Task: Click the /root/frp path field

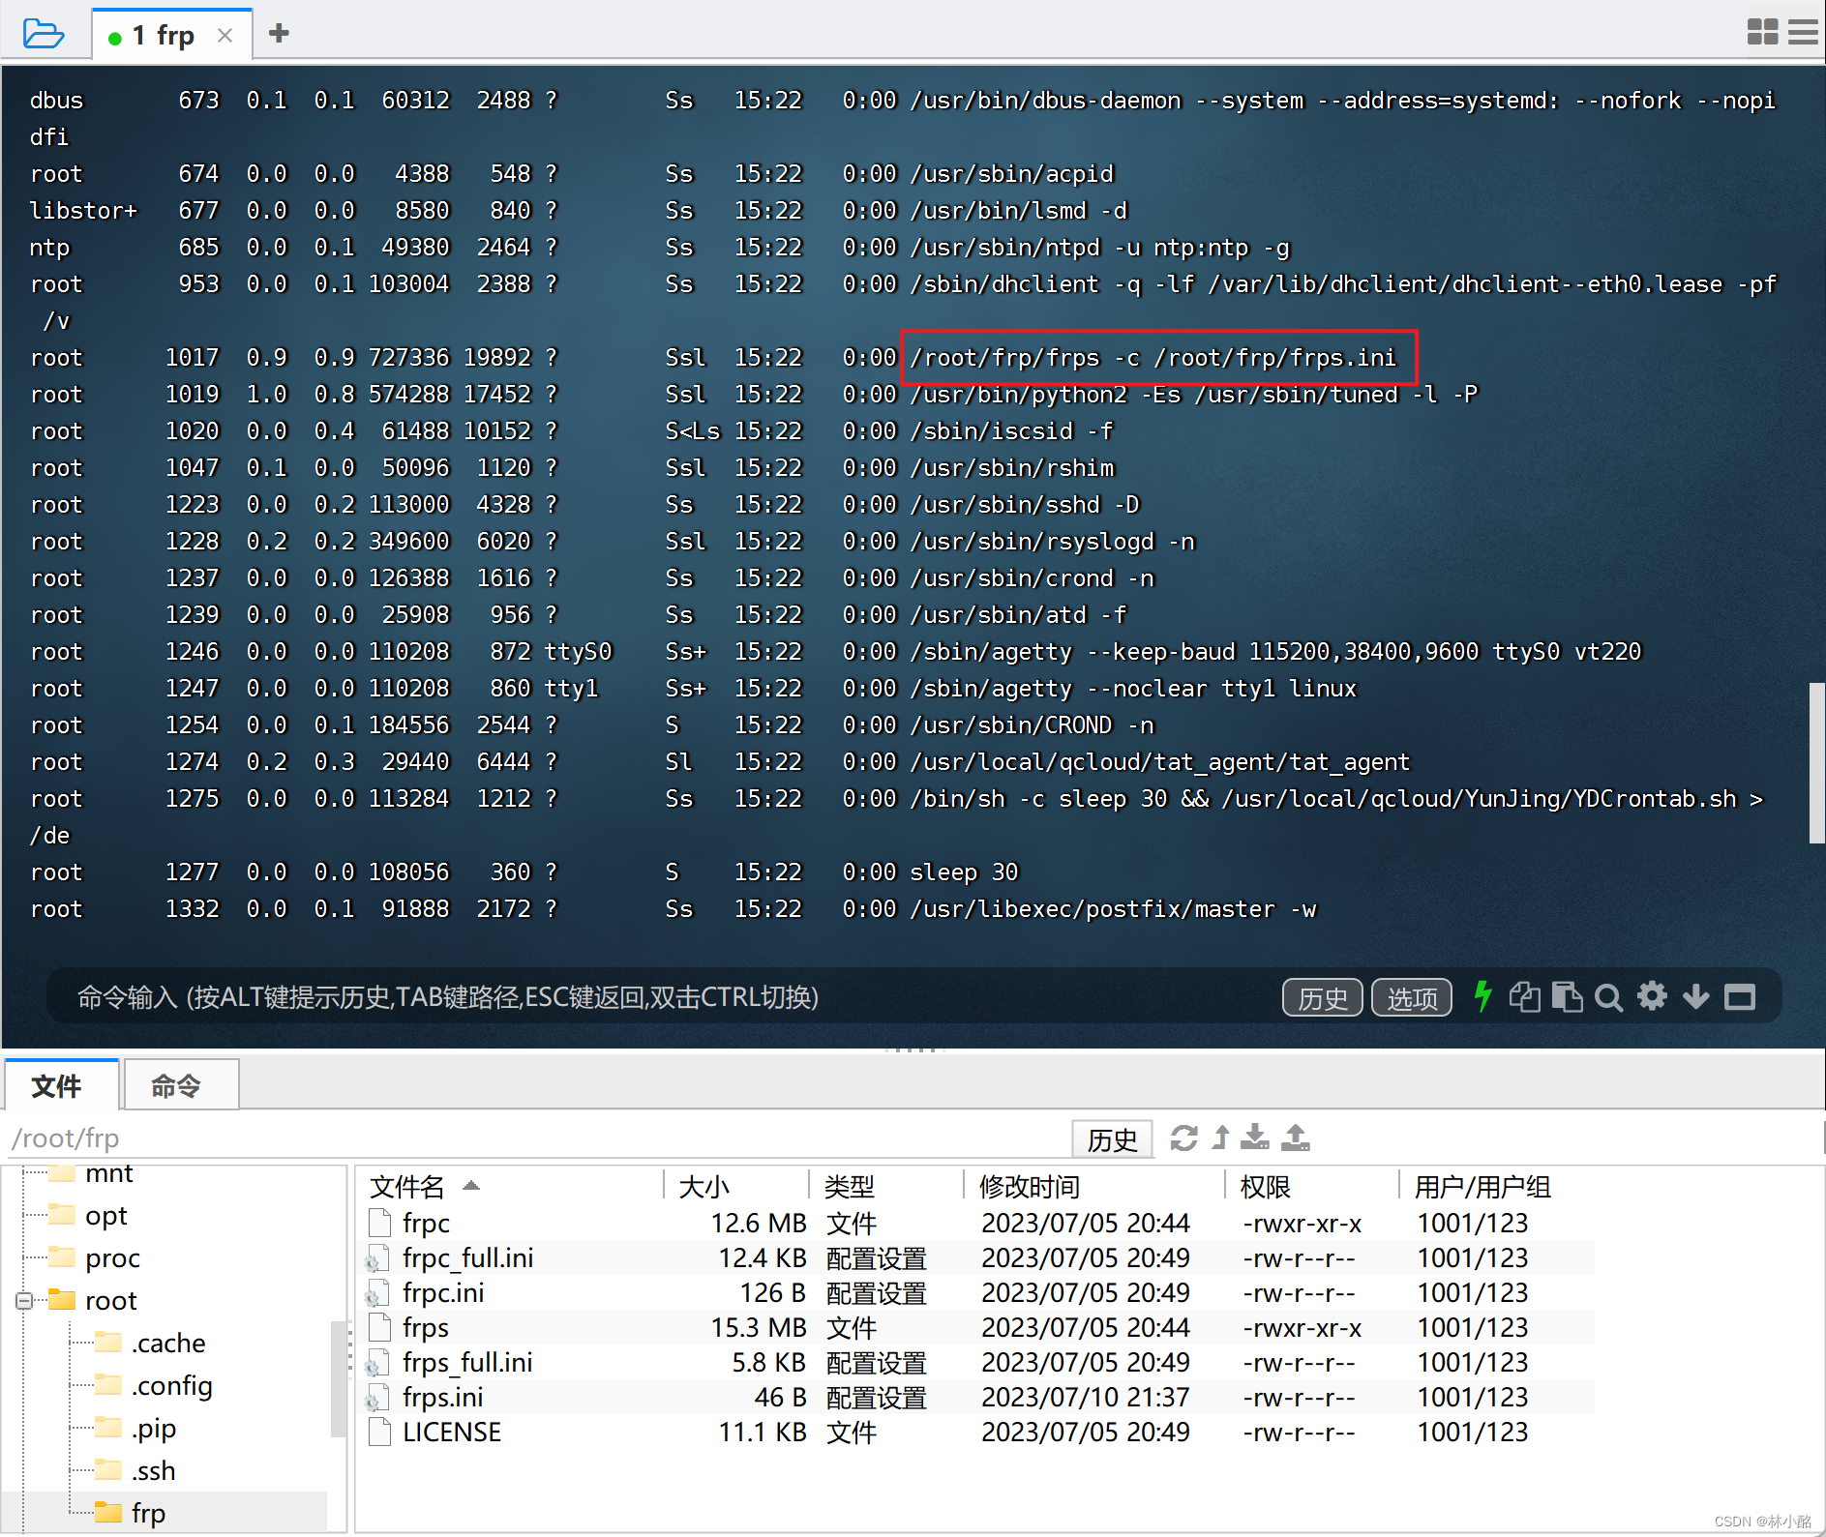Action: coord(537,1138)
